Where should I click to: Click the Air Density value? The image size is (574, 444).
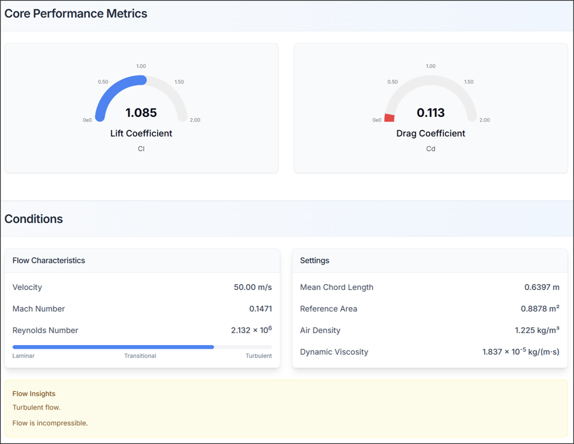(x=537, y=330)
